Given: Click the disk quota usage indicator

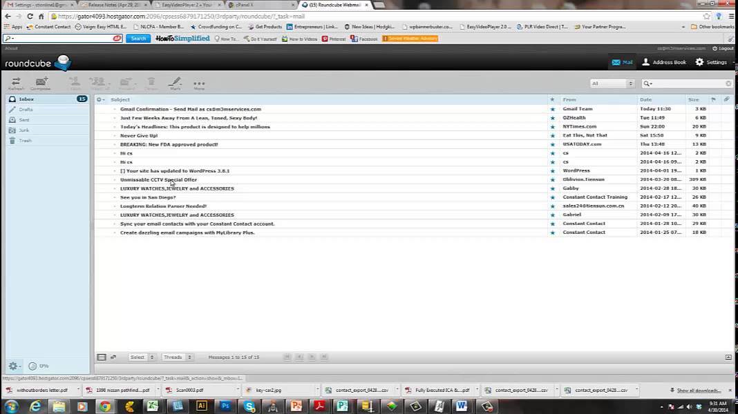Looking at the screenshot, I should 38,366.
